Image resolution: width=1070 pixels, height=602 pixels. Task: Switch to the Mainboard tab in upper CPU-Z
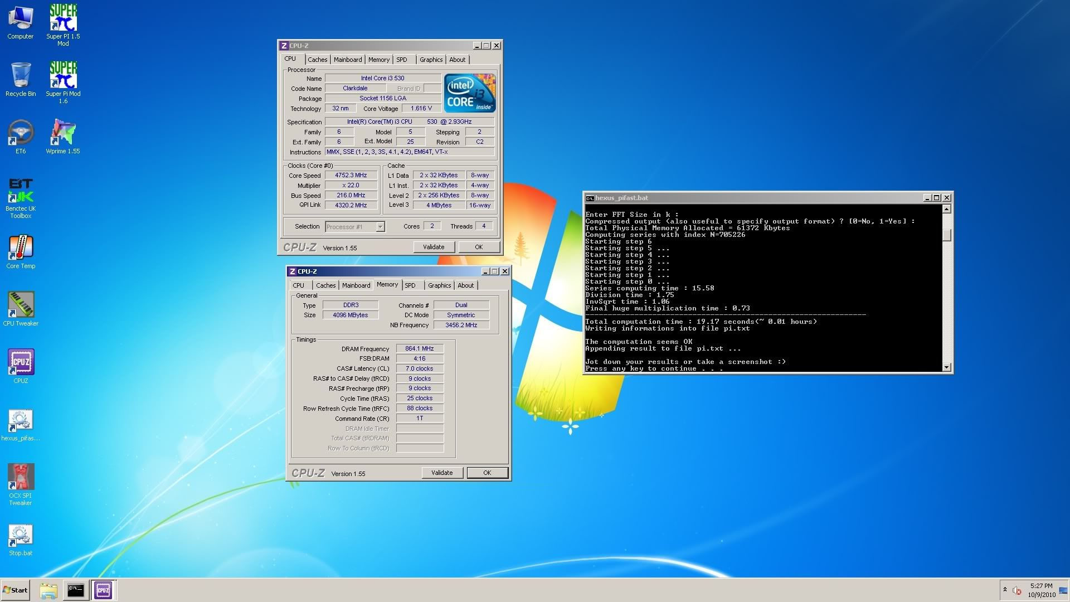point(348,60)
